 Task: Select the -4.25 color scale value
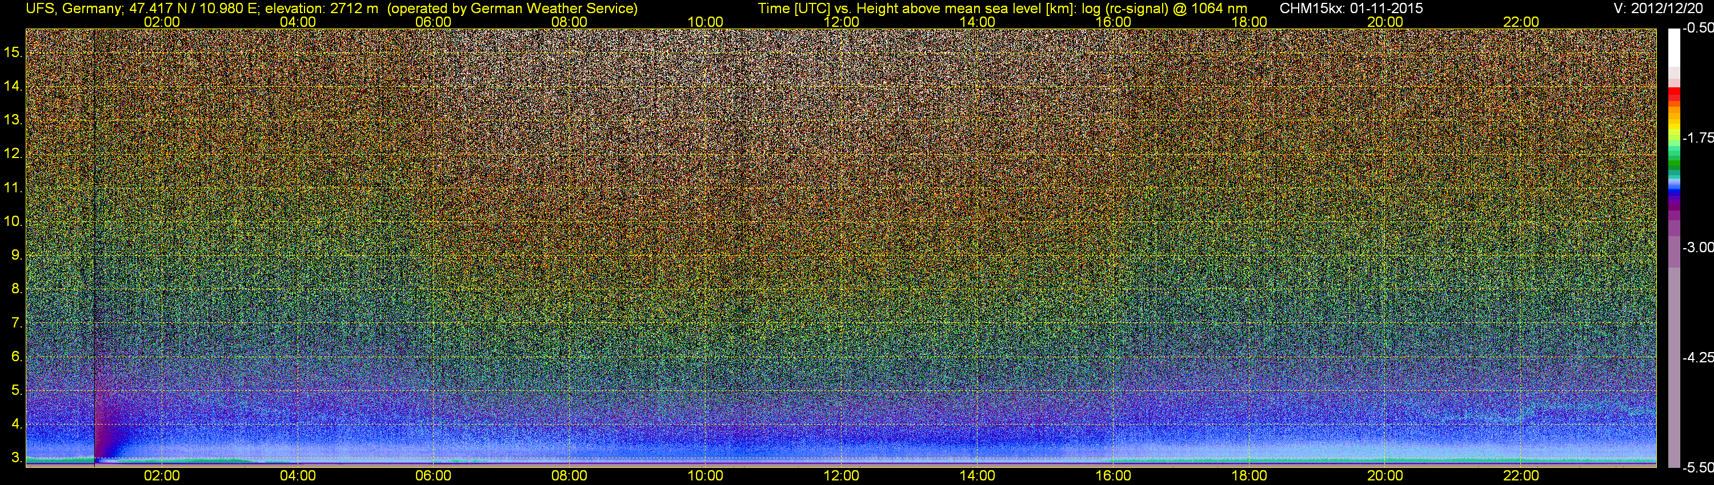pos(1697,357)
